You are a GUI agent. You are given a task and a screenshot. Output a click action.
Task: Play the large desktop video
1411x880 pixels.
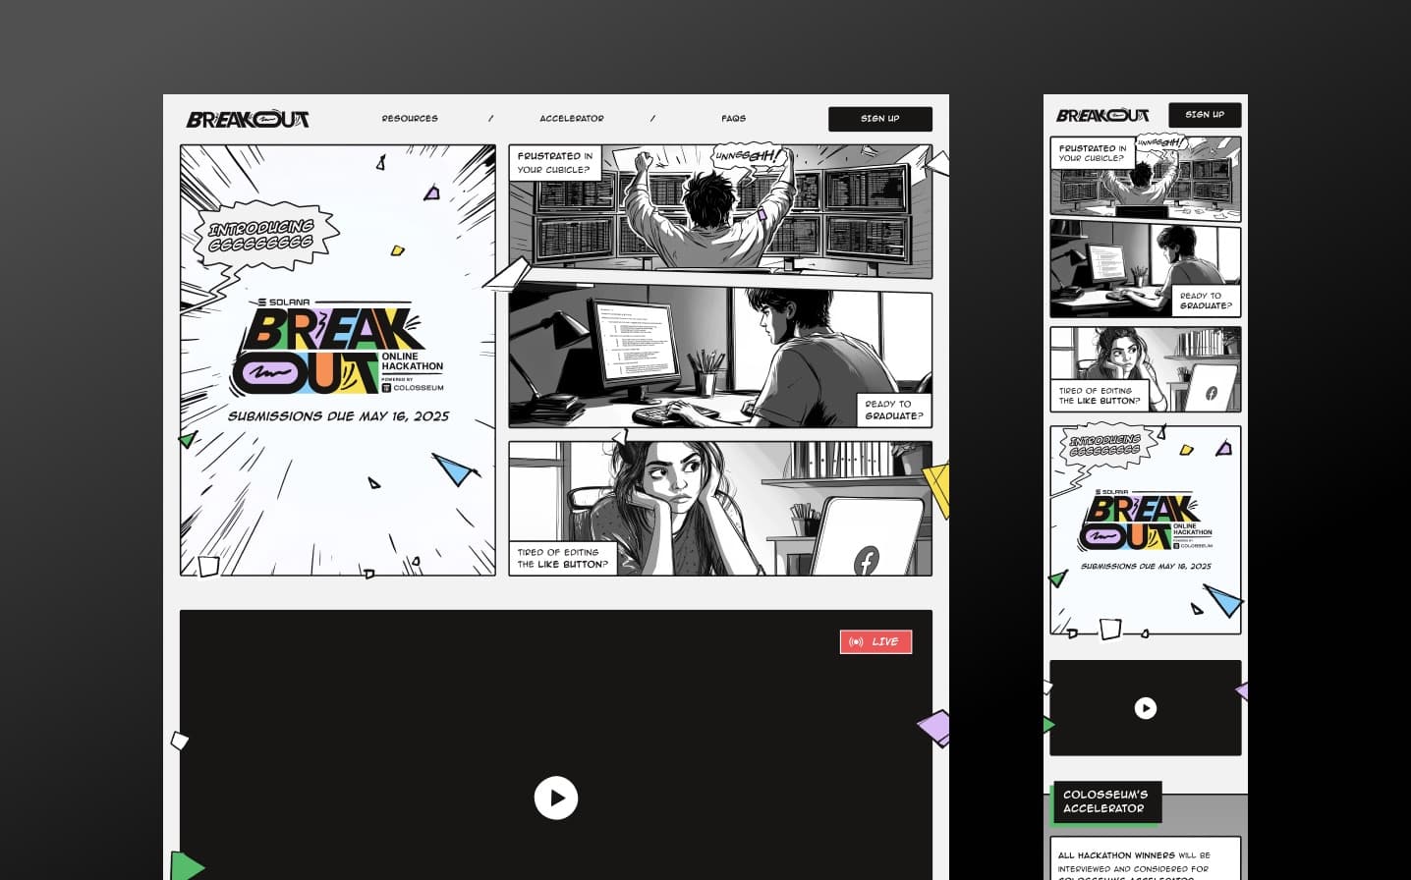pyautogui.click(x=556, y=797)
